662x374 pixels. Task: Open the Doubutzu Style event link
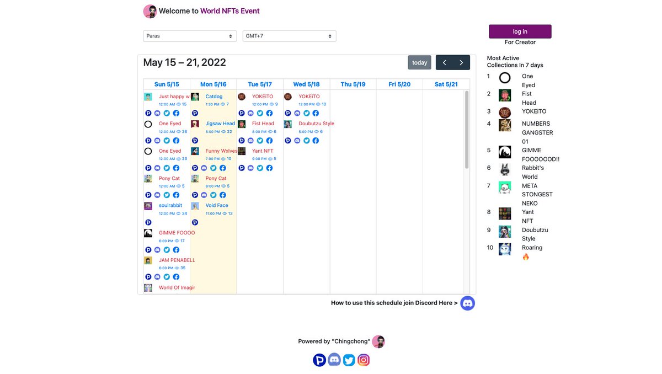point(317,124)
